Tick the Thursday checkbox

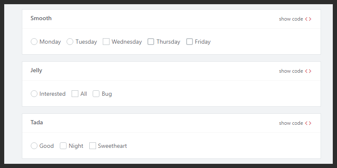[151, 42]
